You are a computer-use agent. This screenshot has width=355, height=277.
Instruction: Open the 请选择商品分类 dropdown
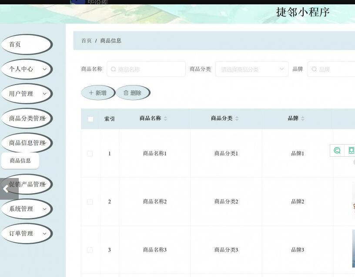pyautogui.click(x=251, y=69)
